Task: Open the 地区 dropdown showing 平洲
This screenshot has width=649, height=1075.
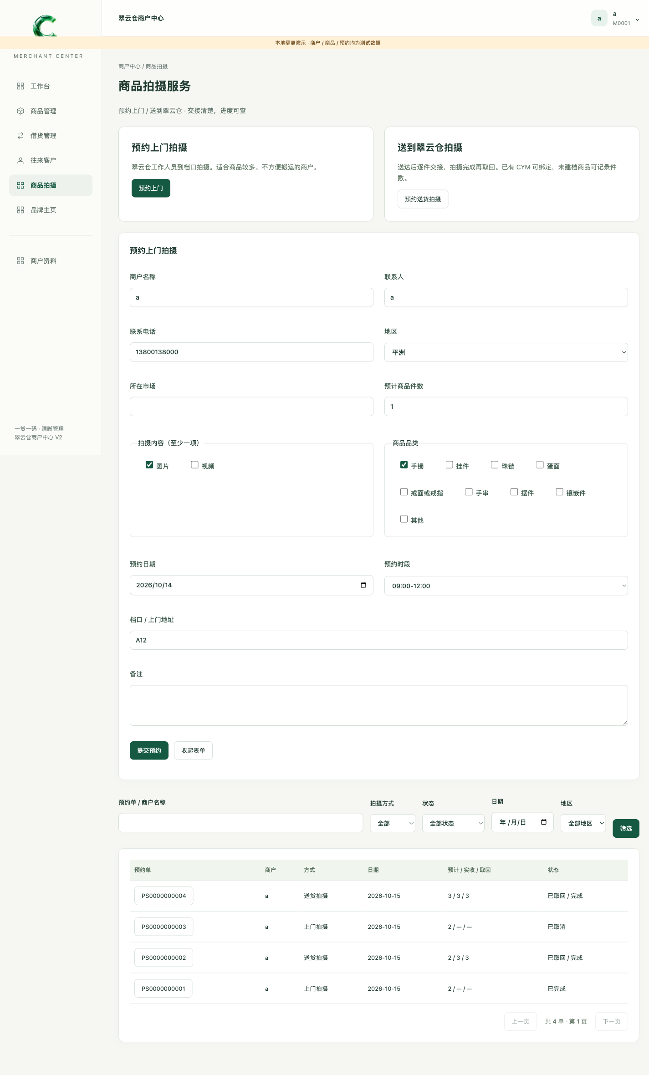Action: click(506, 352)
